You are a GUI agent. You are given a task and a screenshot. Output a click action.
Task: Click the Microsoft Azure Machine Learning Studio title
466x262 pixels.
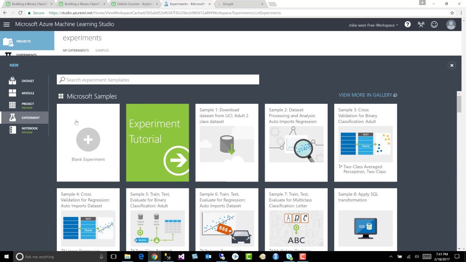65,24
